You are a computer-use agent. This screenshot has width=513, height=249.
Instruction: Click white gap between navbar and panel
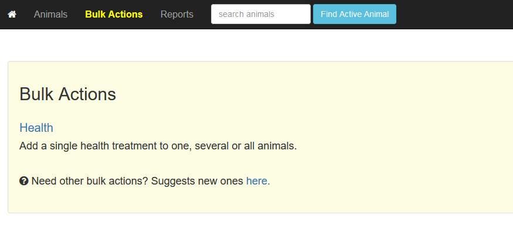pos(257,45)
